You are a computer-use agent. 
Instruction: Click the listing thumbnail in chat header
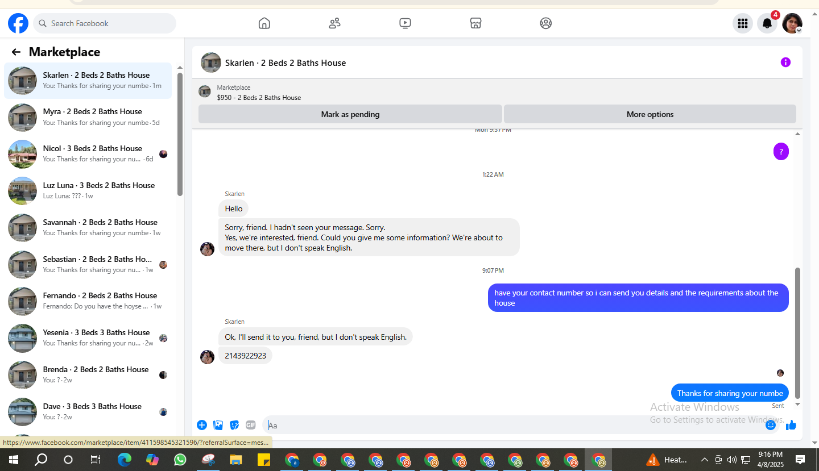[x=211, y=62]
